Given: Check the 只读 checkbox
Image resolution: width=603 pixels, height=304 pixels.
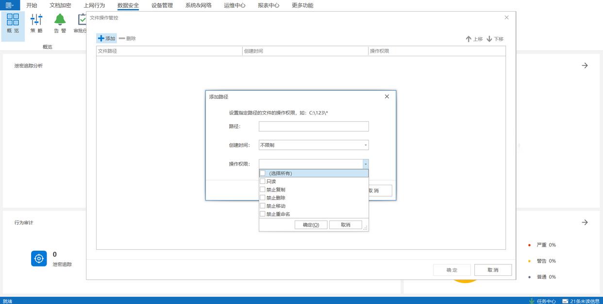Looking at the screenshot, I should click(263, 181).
